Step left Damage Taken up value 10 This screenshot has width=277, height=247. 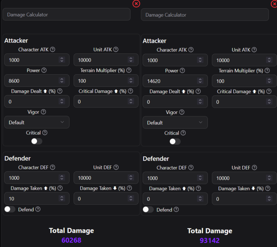click(x=62, y=199)
